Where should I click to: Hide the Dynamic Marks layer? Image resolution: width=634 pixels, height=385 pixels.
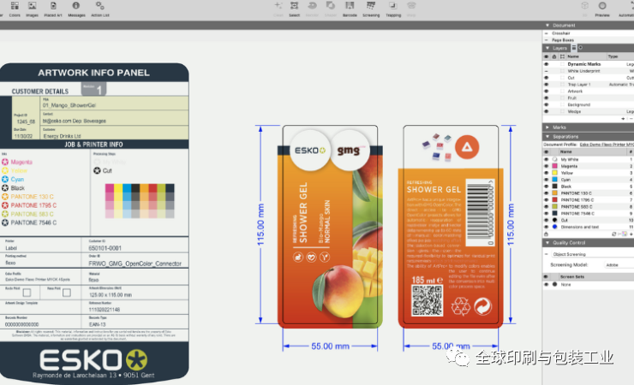point(547,64)
